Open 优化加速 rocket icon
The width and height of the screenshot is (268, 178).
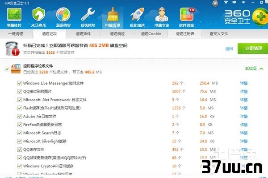pyautogui.click(x=137, y=17)
